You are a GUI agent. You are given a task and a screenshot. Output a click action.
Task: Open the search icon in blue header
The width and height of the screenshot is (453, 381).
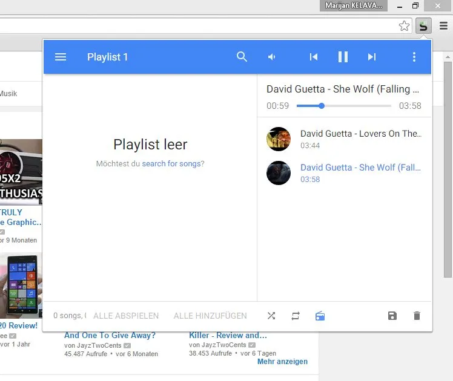pyautogui.click(x=242, y=57)
